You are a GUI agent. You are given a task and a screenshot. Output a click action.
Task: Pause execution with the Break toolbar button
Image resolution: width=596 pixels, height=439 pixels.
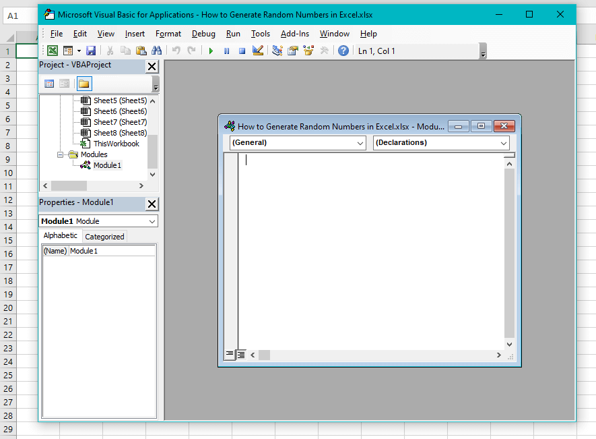coord(226,50)
